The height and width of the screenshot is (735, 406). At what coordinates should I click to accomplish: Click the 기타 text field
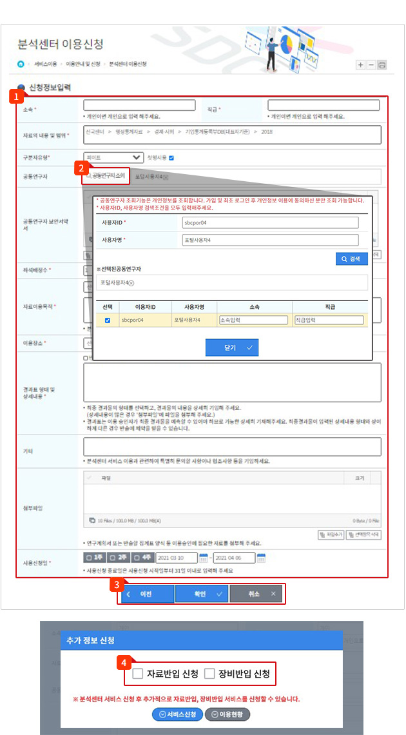(x=232, y=447)
